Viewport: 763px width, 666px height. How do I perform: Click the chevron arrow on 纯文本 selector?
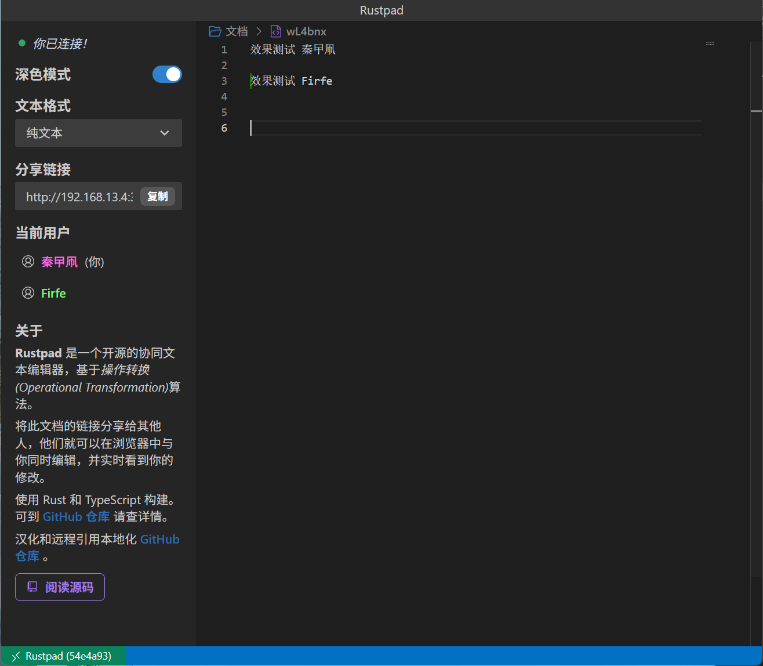click(165, 133)
